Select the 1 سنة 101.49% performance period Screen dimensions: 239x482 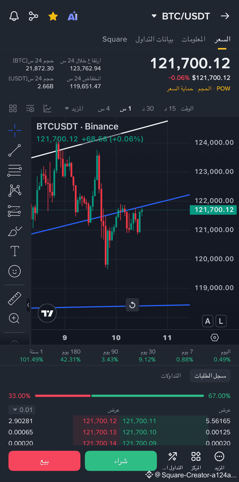(31, 356)
